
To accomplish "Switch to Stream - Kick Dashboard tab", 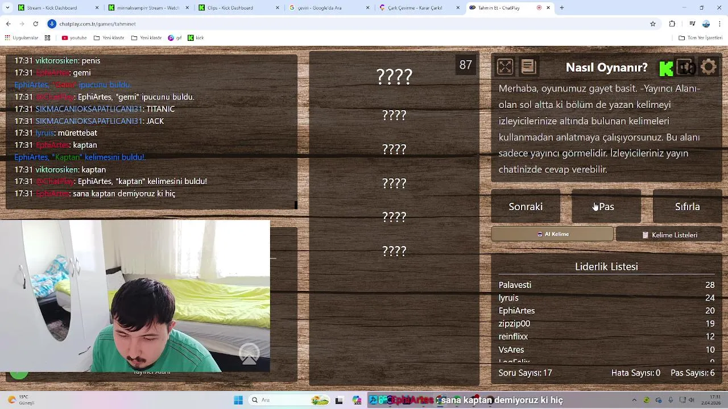I will click(59, 8).
